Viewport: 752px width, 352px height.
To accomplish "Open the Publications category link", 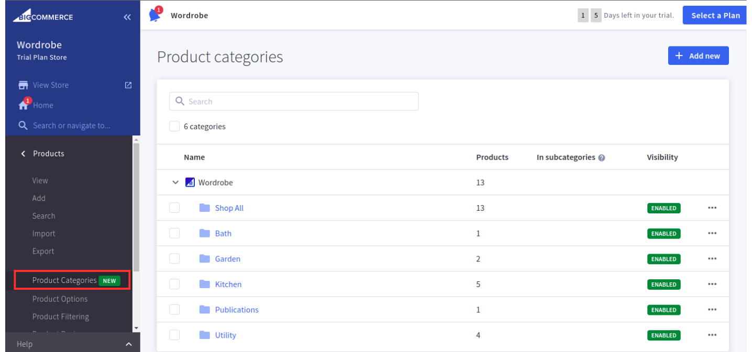I will pos(237,310).
